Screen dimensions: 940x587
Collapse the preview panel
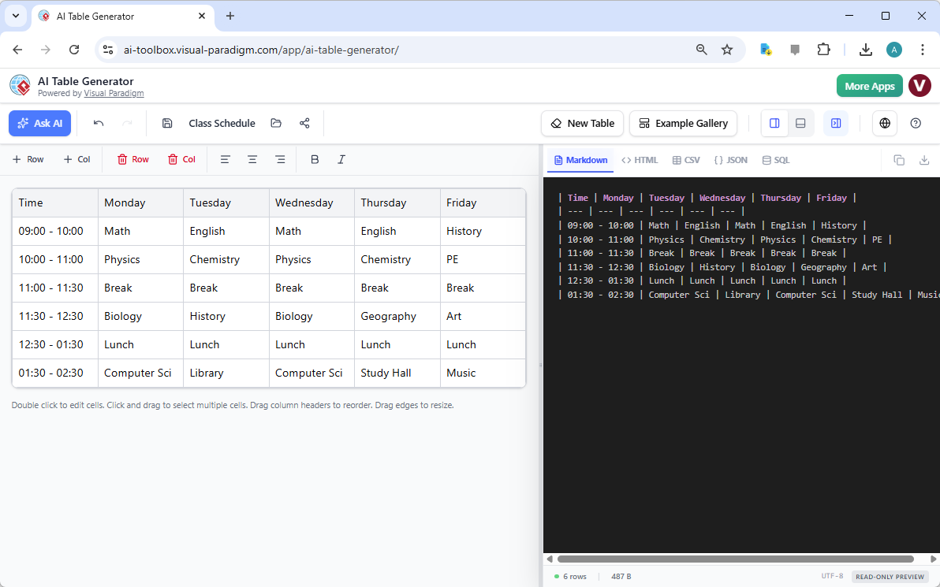point(835,123)
